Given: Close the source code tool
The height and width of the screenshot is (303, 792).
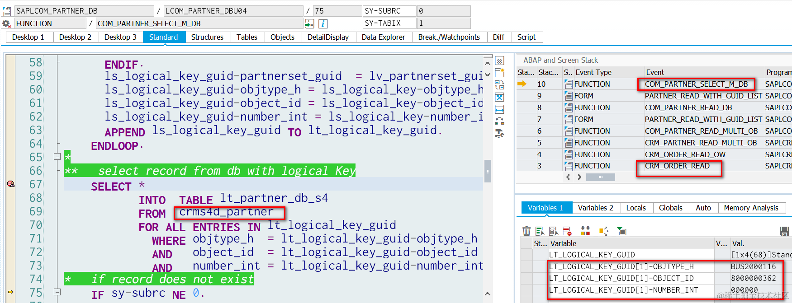Looking at the screenshot, I should (499, 61).
